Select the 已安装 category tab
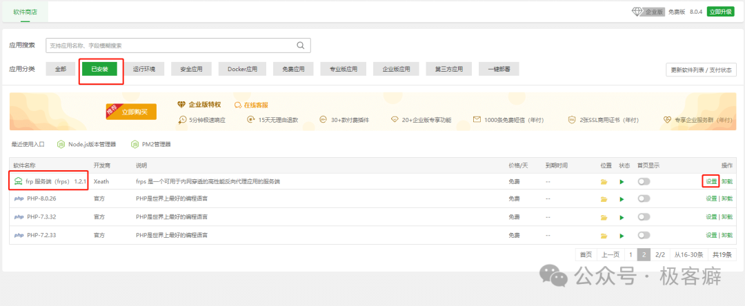745x306 pixels. point(99,69)
